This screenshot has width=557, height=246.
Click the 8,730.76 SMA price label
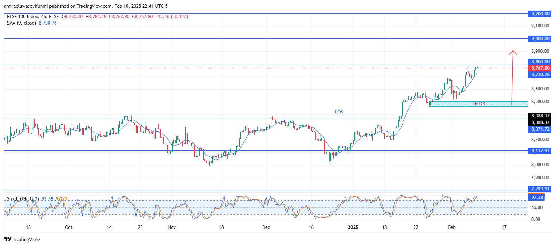click(x=540, y=75)
